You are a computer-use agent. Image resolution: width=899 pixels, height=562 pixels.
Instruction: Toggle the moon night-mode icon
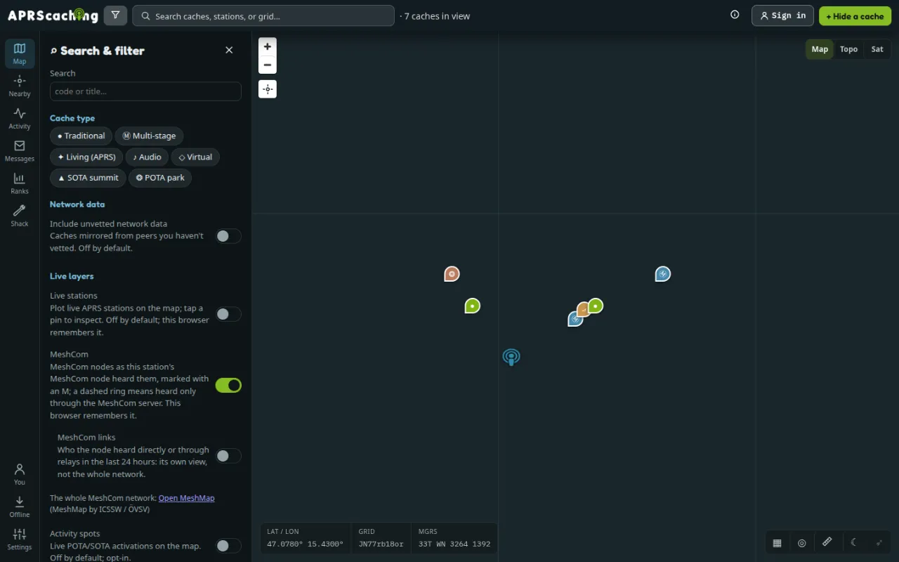[x=853, y=542]
